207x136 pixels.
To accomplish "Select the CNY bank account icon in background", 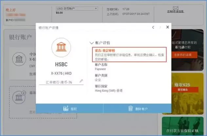I will (19, 59).
